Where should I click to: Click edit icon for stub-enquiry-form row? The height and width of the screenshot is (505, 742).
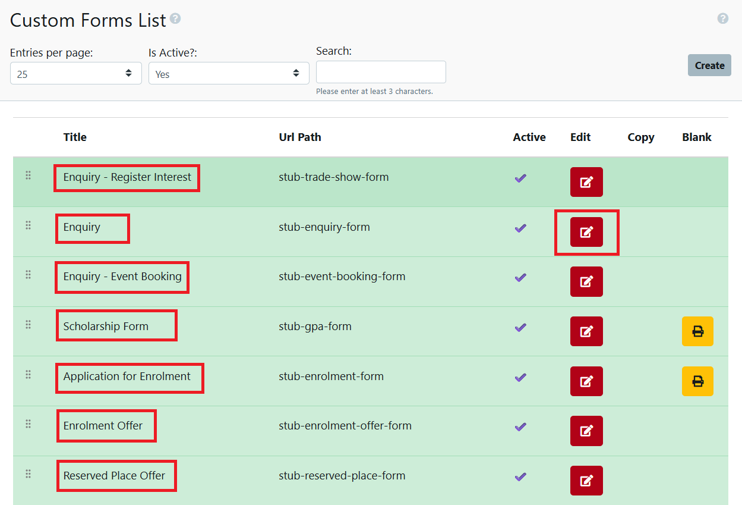[x=586, y=232]
